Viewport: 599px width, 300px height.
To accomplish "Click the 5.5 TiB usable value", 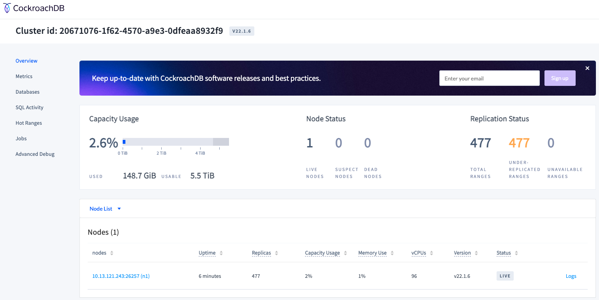I will 203,176.
